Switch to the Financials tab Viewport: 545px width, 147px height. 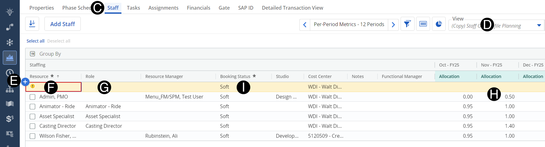pyautogui.click(x=198, y=8)
